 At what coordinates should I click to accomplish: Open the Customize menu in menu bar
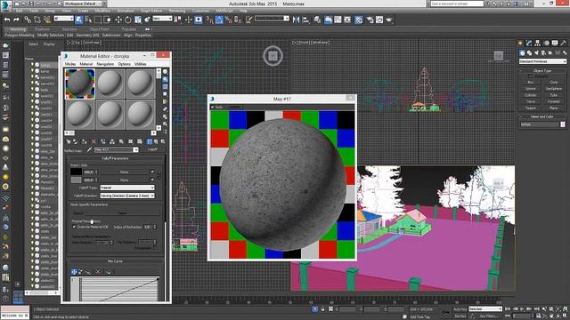click(x=200, y=11)
